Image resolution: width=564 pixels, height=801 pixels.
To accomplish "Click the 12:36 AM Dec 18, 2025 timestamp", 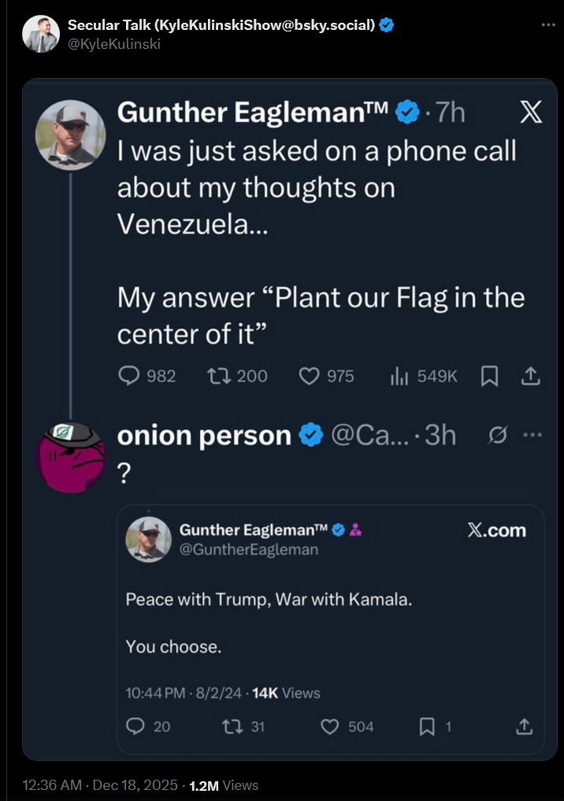I will [101, 784].
